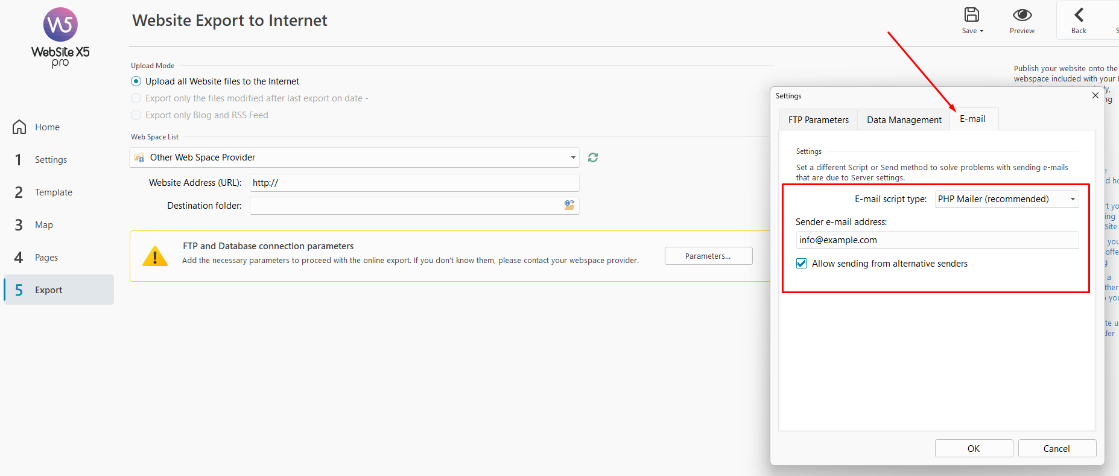Click the Website Address URL field
Image resolution: width=1119 pixels, height=476 pixels.
pos(414,183)
